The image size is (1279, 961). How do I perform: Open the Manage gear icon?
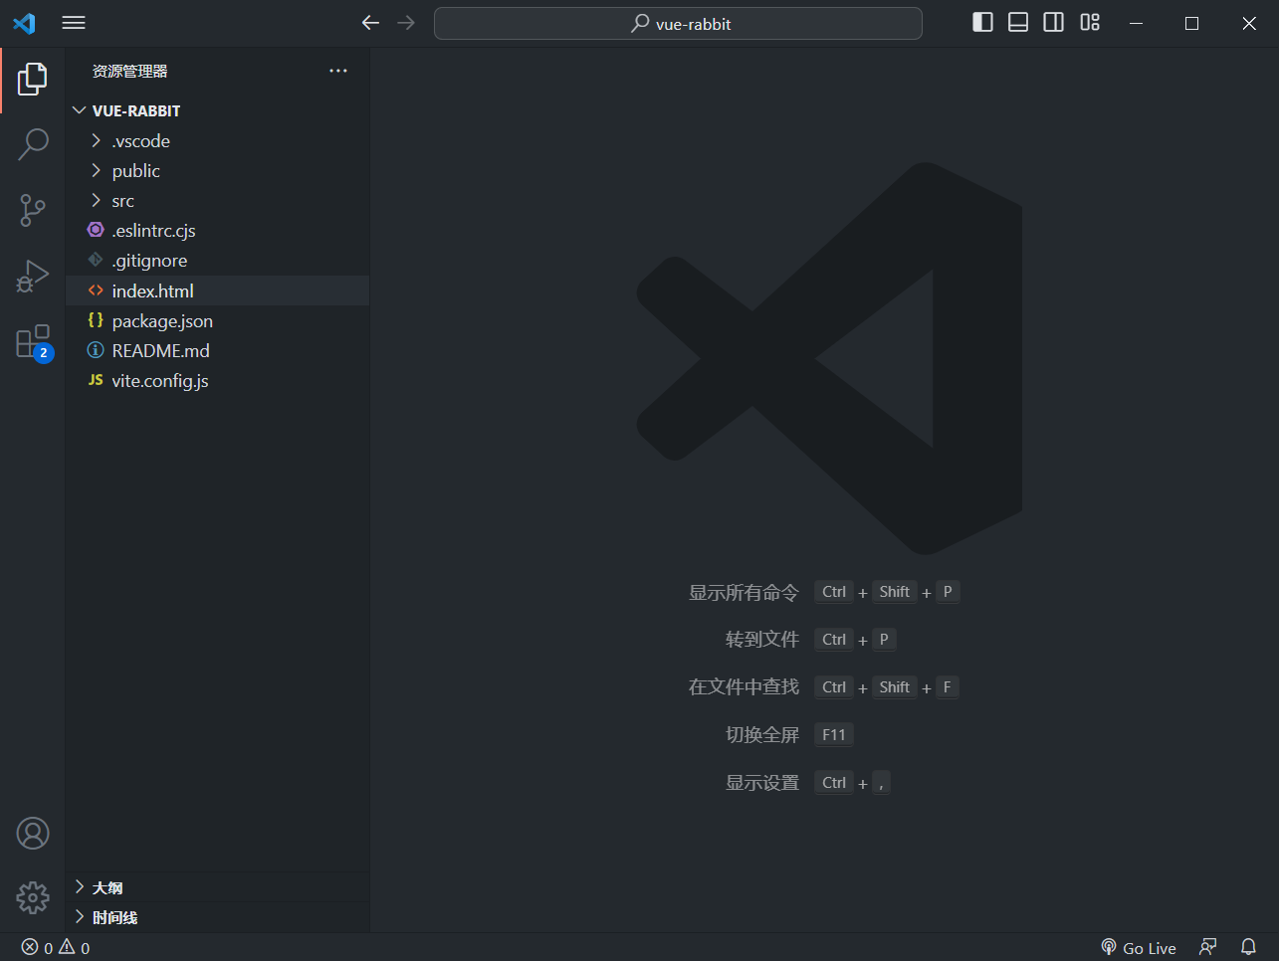33,897
